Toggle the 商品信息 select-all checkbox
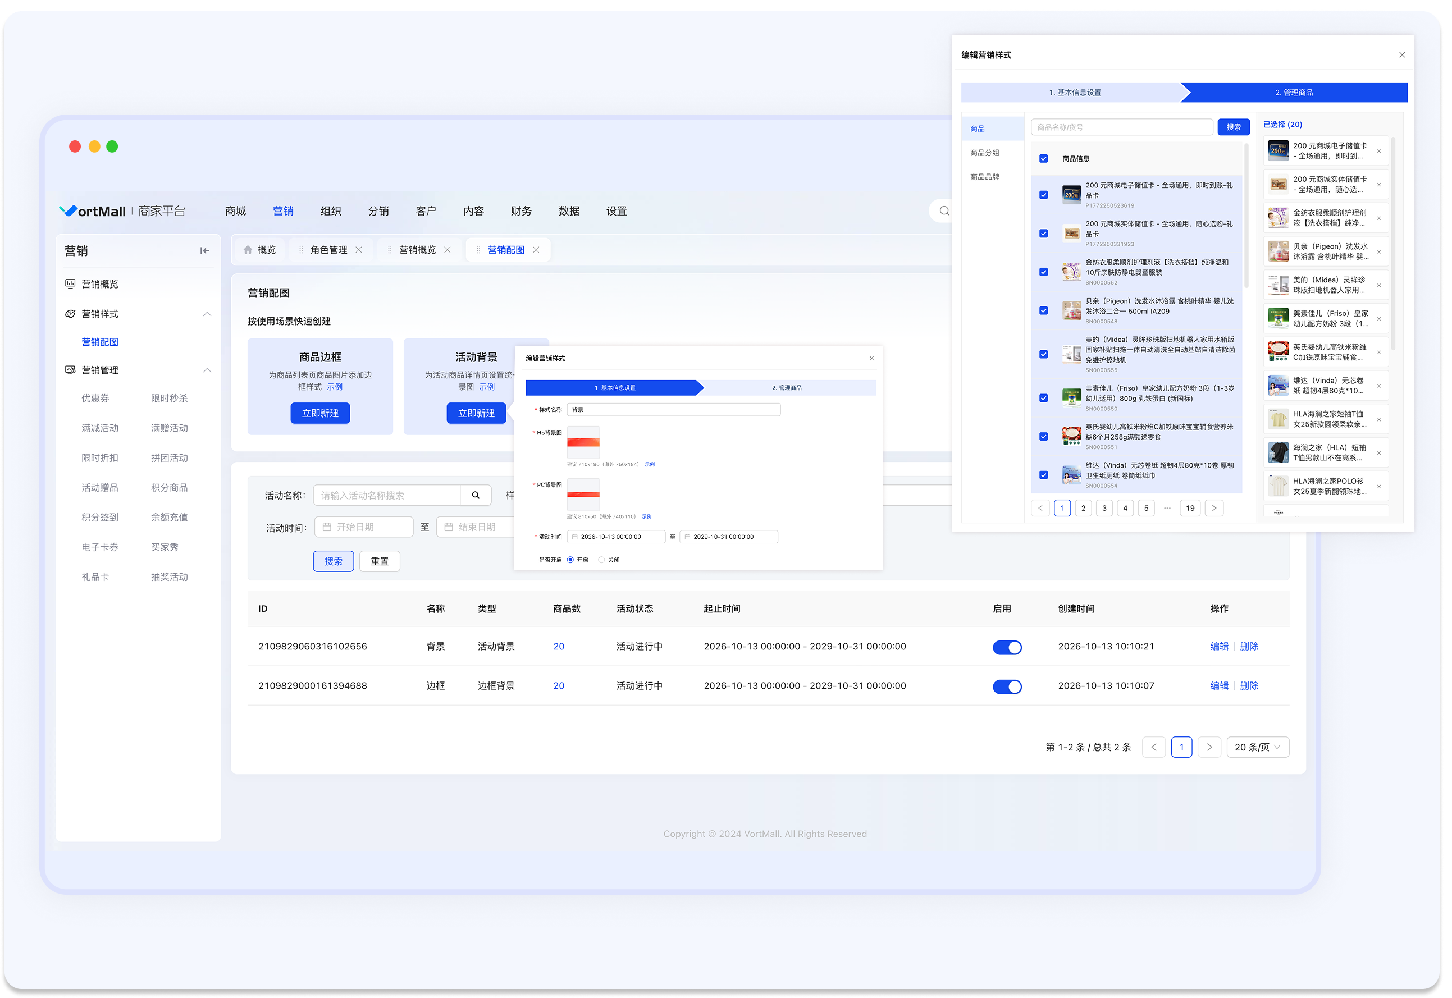 pyautogui.click(x=1043, y=159)
